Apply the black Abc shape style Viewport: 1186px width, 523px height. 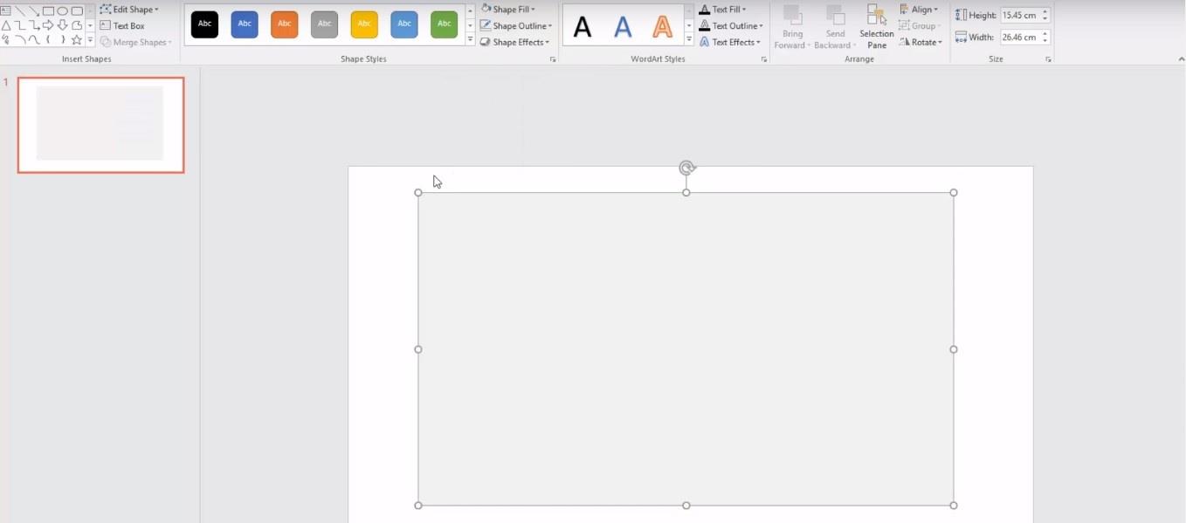tap(204, 24)
